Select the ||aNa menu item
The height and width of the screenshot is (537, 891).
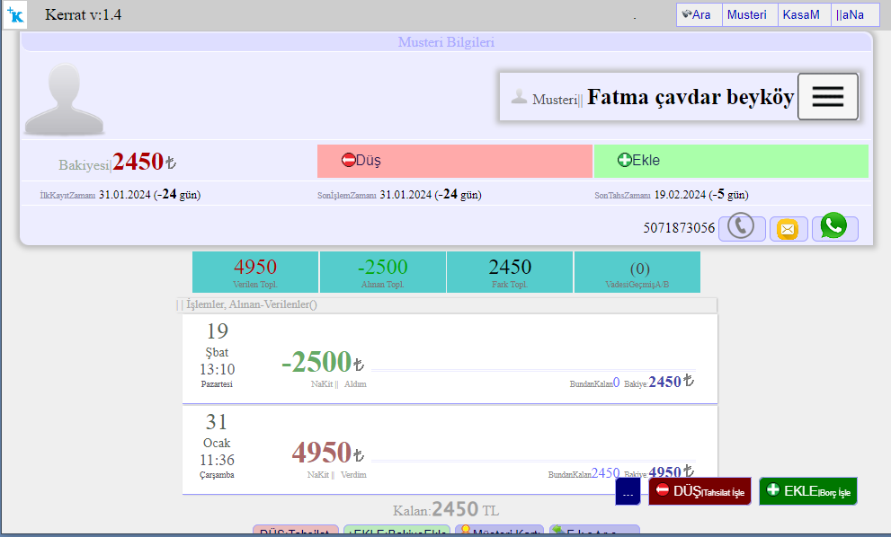(851, 15)
